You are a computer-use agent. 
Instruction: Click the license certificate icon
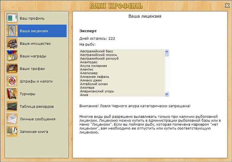coord(12,31)
